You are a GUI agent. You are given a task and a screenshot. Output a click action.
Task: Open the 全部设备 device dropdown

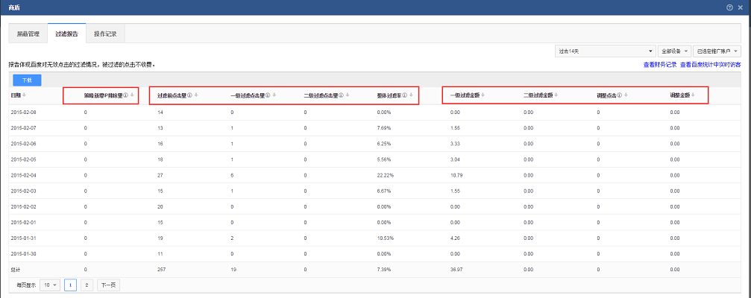click(675, 51)
